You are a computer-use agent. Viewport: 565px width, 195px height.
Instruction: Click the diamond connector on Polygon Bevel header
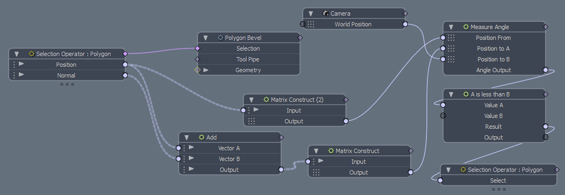point(300,37)
